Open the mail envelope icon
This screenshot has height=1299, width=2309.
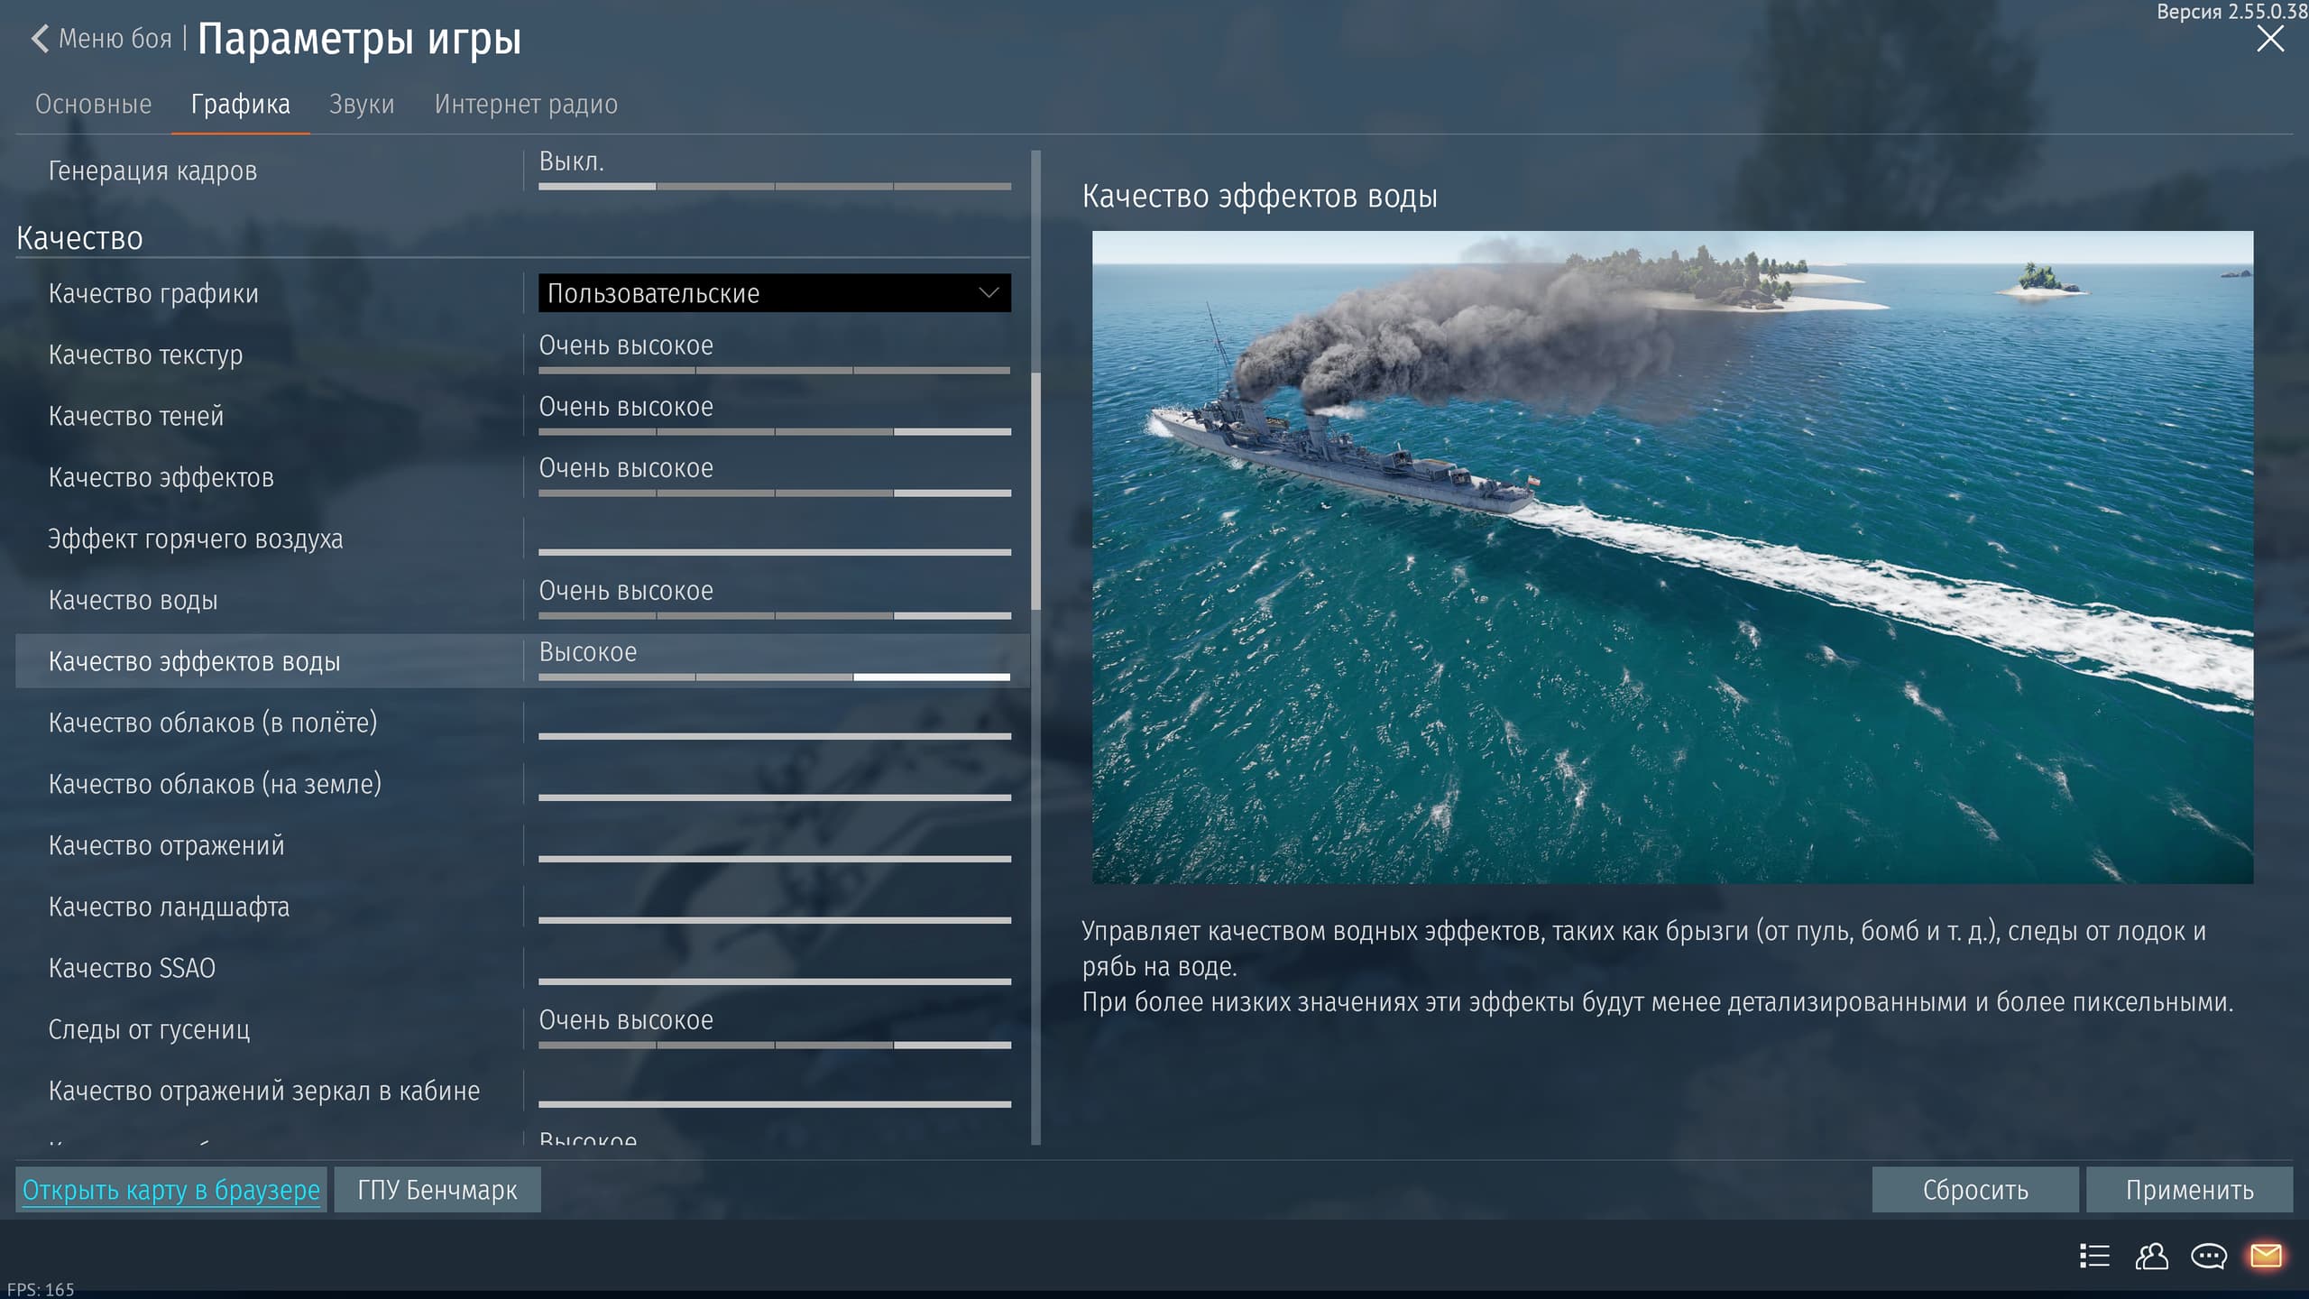[x=2266, y=1256]
